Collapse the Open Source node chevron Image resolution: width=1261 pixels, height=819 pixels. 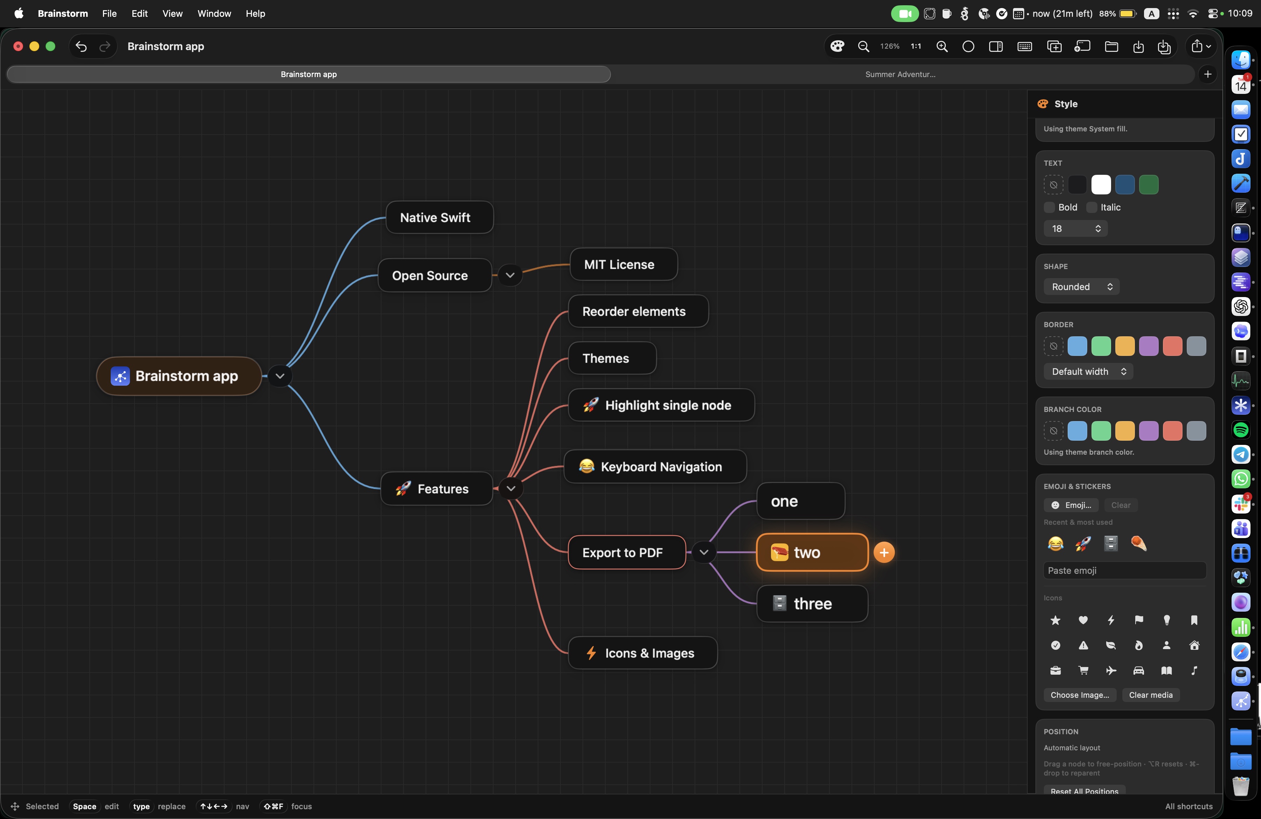[510, 275]
